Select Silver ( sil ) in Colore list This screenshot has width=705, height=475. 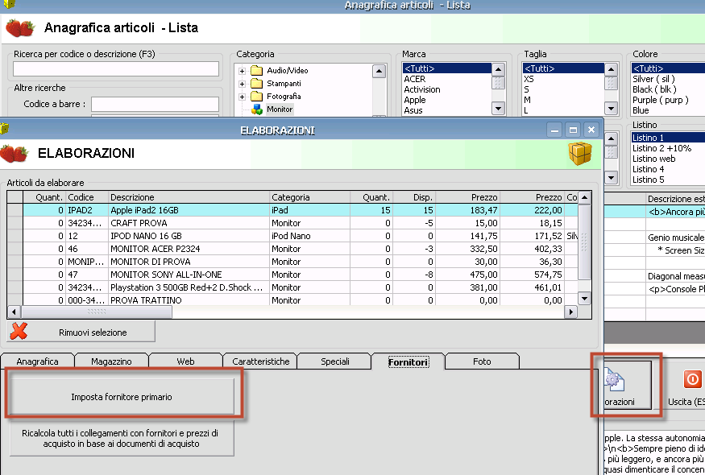(x=668, y=79)
